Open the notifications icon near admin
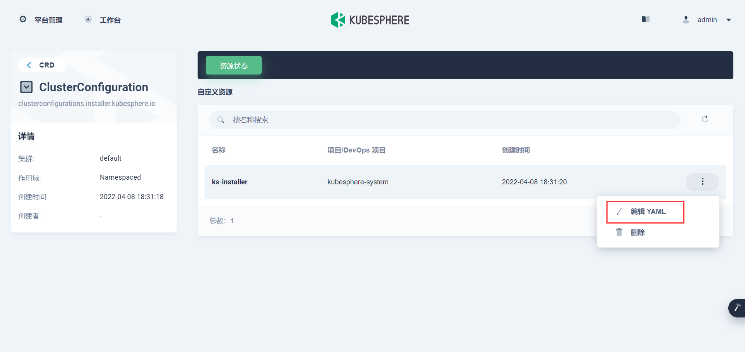The height and width of the screenshot is (352, 745). pyautogui.click(x=645, y=19)
